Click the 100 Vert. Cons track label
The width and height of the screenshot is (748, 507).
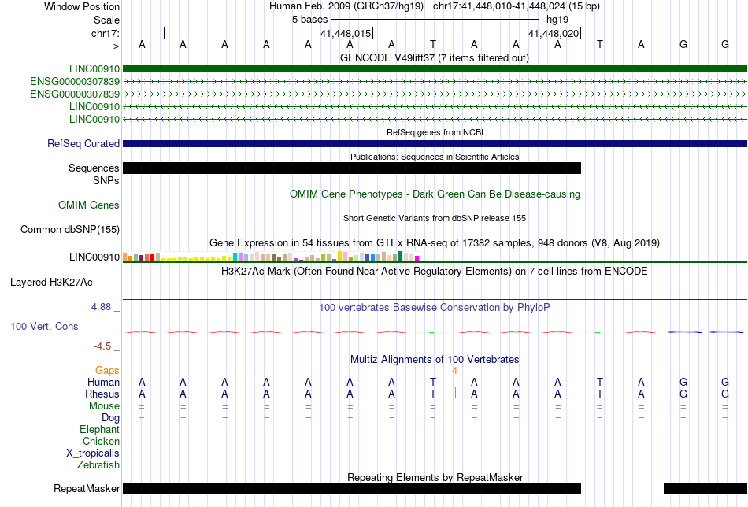pos(44,326)
